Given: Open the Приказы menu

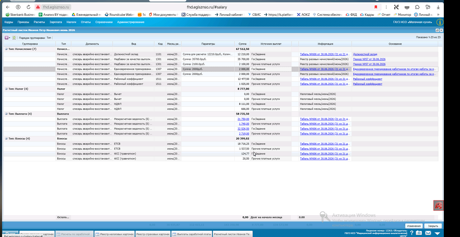Looking at the screenshot, I should [x=23, y=22].
